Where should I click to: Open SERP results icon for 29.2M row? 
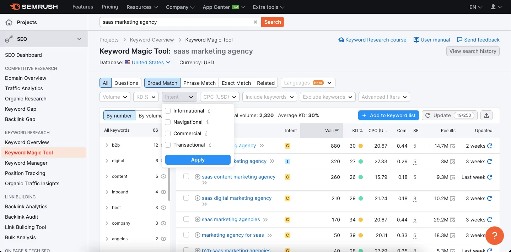coord(453,220)
